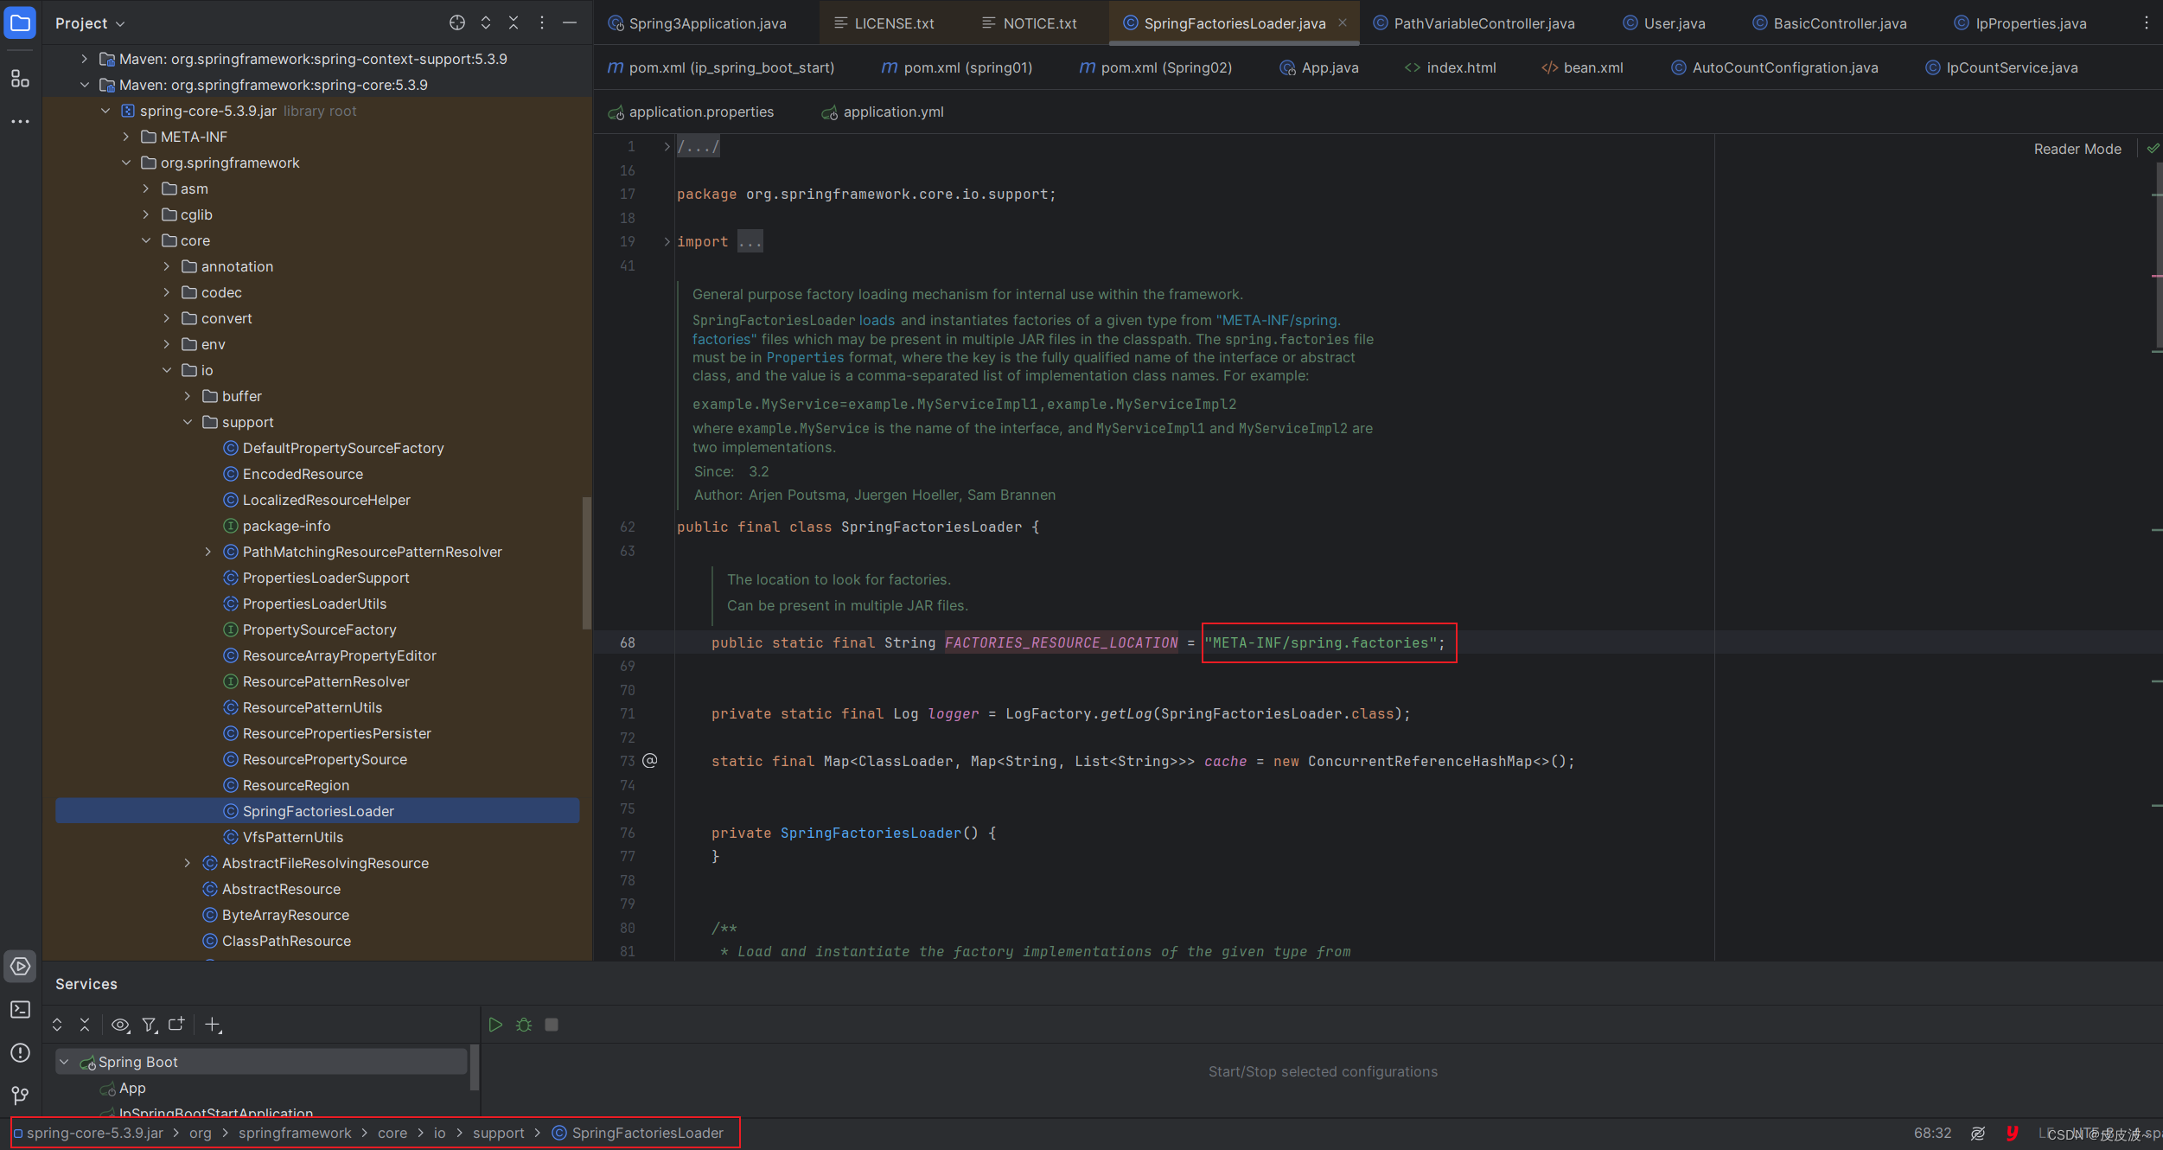Screen dimensions: 2163x1150
Task: Switch to PathVariableController.java tab
Action: click(x=1474, y=23)
